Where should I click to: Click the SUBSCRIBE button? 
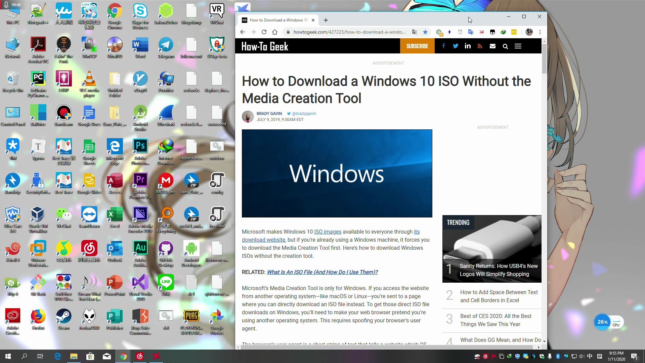point(417,46)
